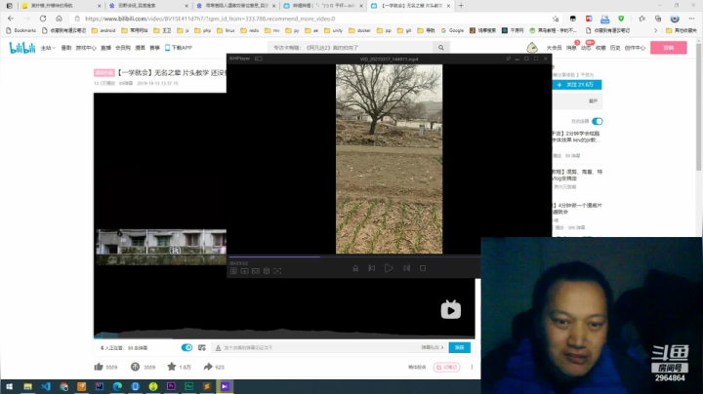
Task: Click the blue 关注 21.6万 follow button
Action: point(577,85)
